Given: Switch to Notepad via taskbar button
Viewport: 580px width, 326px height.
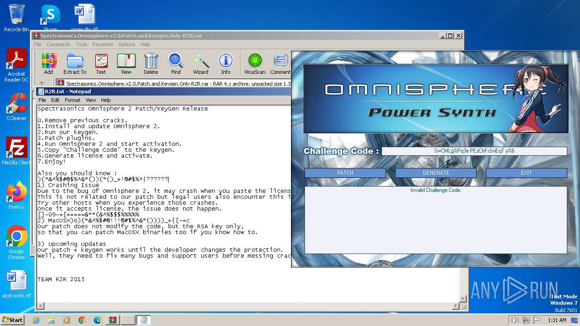Looking at the screenshot, I should pos(144,320).
